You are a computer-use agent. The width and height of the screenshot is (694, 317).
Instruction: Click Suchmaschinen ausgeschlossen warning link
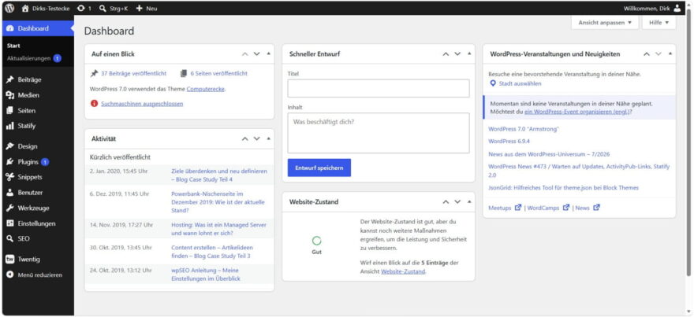coord(142,104)
